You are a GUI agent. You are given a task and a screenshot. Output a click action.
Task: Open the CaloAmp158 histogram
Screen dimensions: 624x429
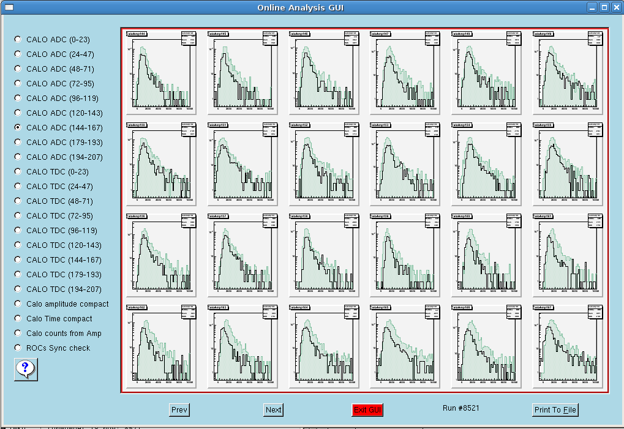323,255
